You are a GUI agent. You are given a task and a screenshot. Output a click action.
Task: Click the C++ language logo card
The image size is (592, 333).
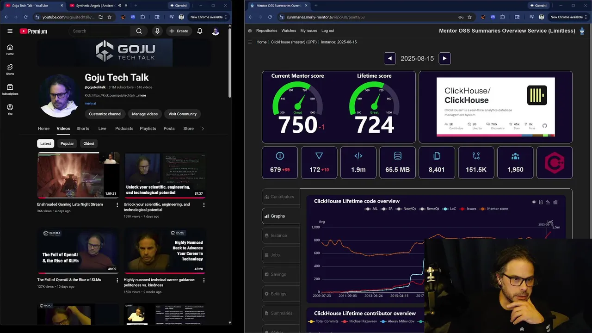point(555,163)
